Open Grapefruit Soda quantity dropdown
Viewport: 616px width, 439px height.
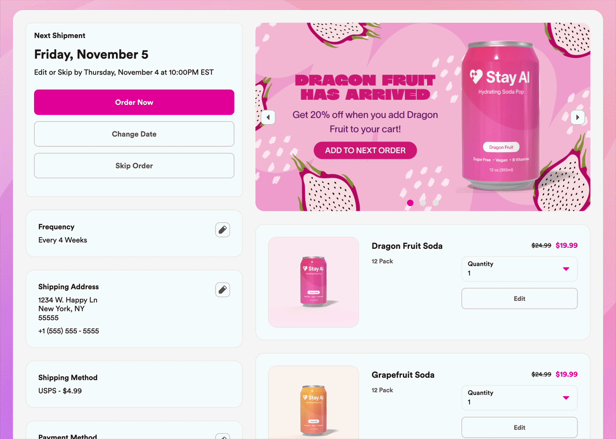519,398
